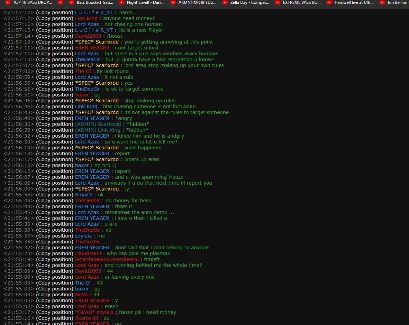
Task: Copy position on the 'anyone need money?' row
Action: click(55, 18)
